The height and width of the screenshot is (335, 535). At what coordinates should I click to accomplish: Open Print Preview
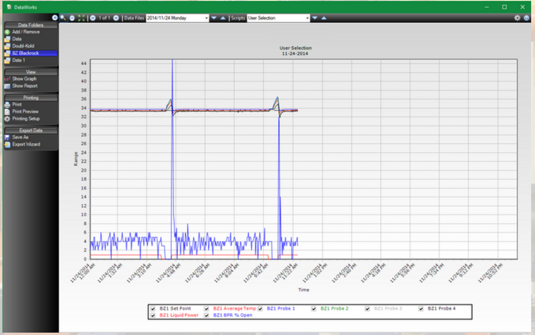pyautogui.click(x=25, y=111)
